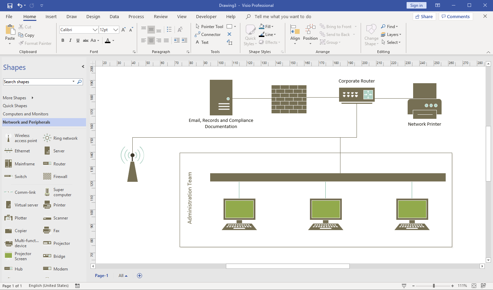The height and width of the screenshot is (290, 493).
Task: Click the Search shapes input box
Action: (38, 81)
